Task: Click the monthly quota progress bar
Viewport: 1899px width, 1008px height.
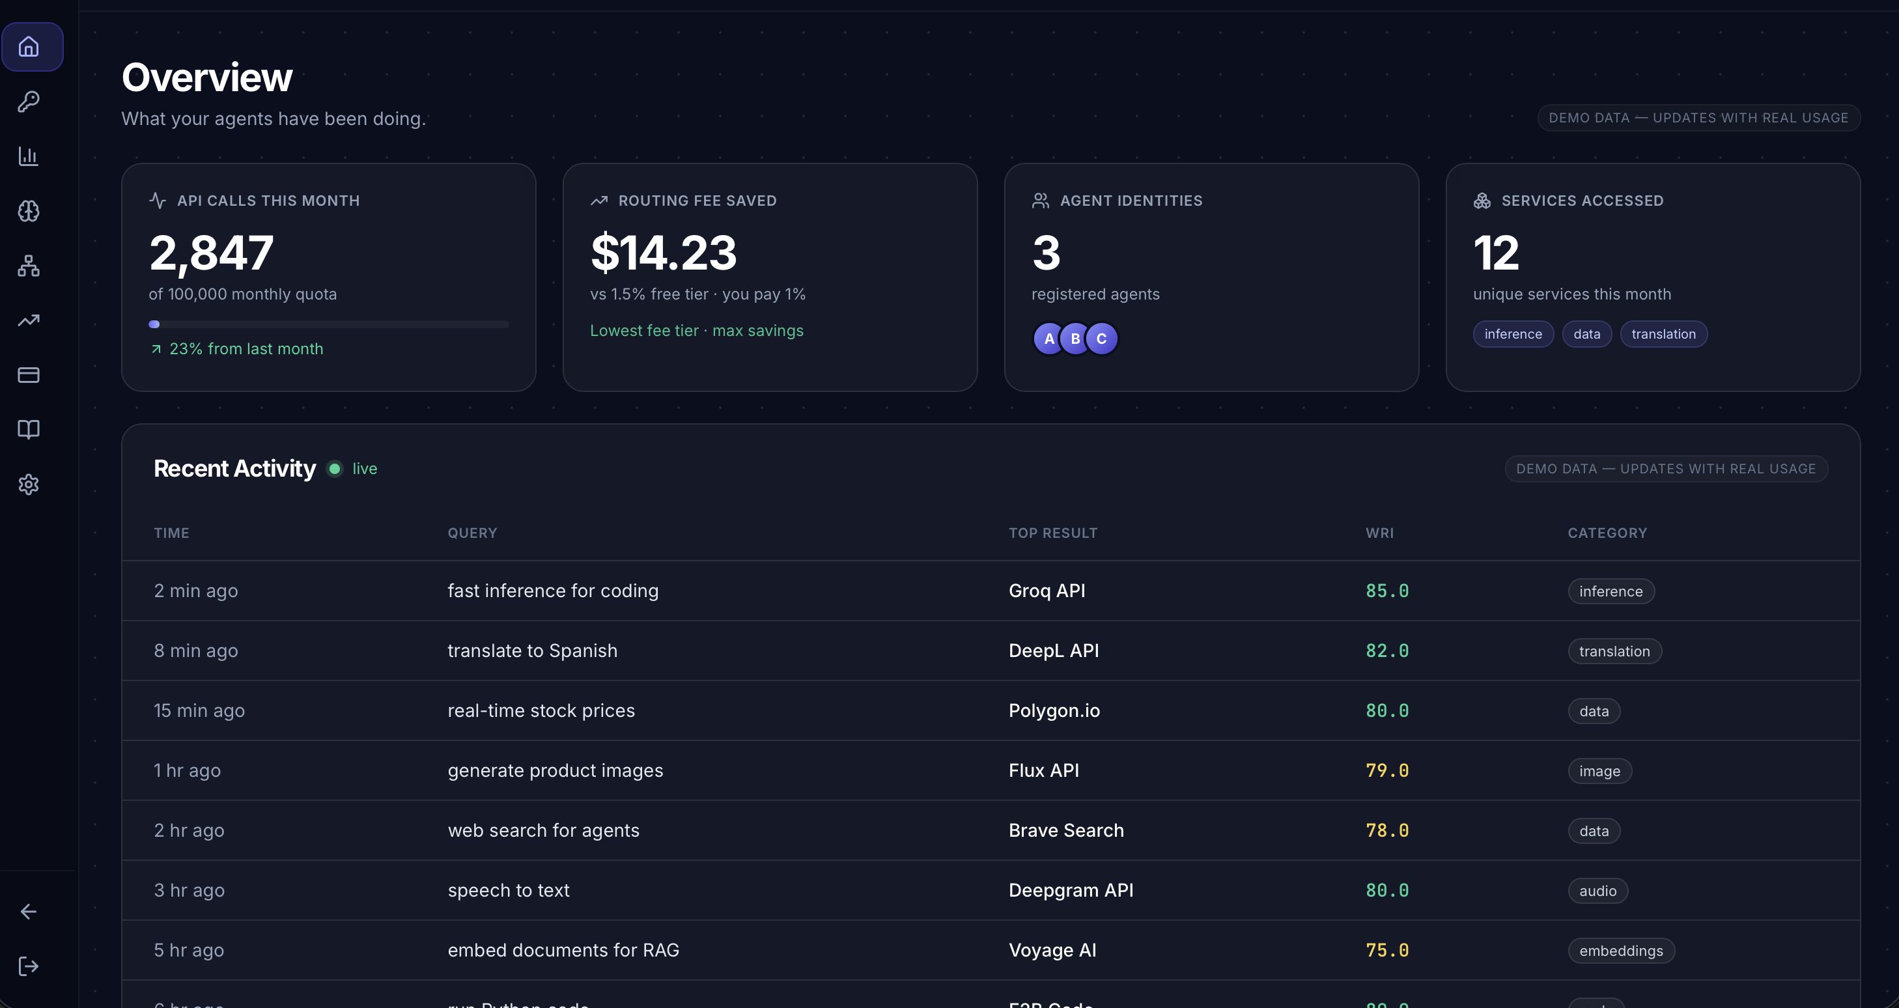Action: 329,324
